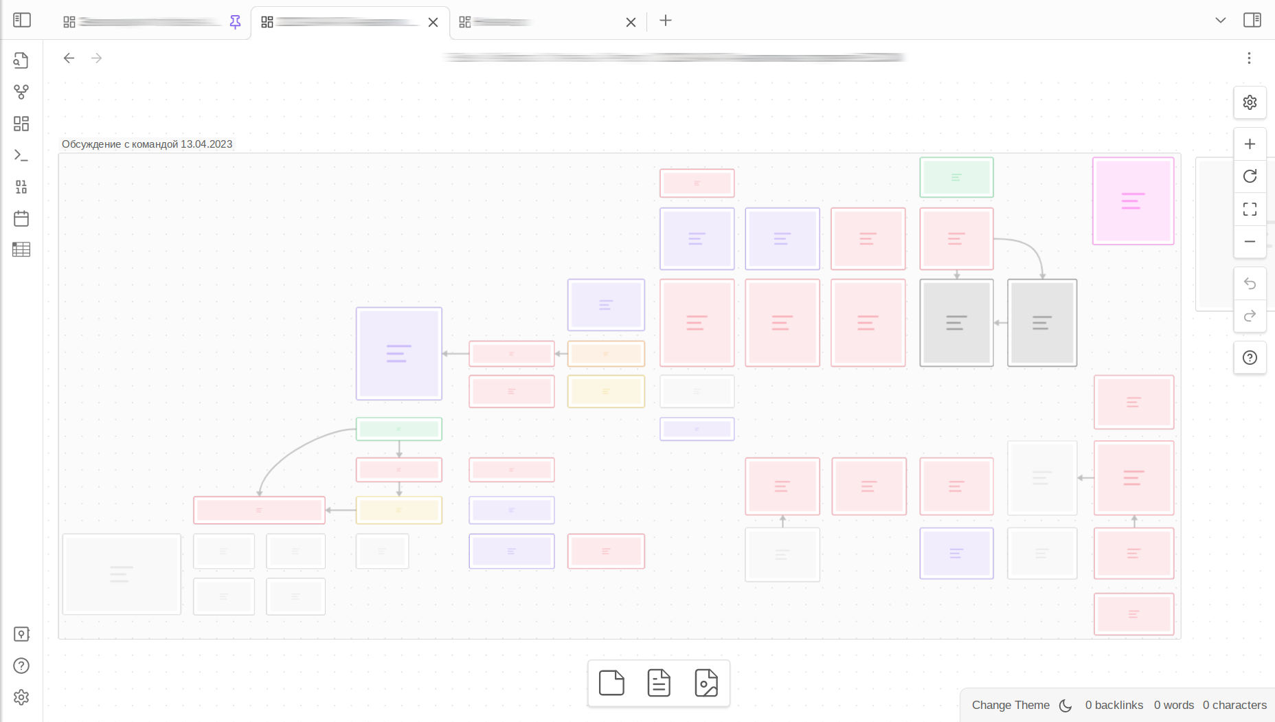Screen dimensions: 1275x722
Task: Switch to the third tab
Action: click(x=536, y=22)
